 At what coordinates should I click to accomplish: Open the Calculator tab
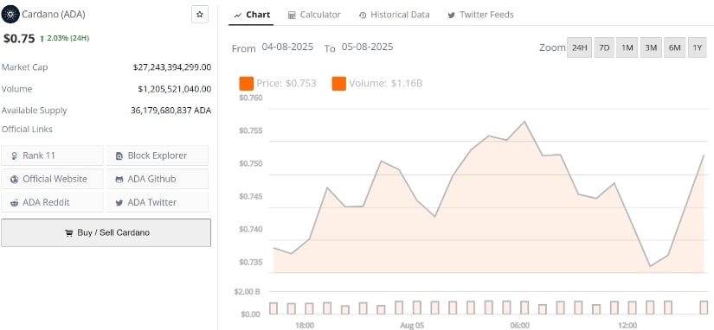coord(314,15)
